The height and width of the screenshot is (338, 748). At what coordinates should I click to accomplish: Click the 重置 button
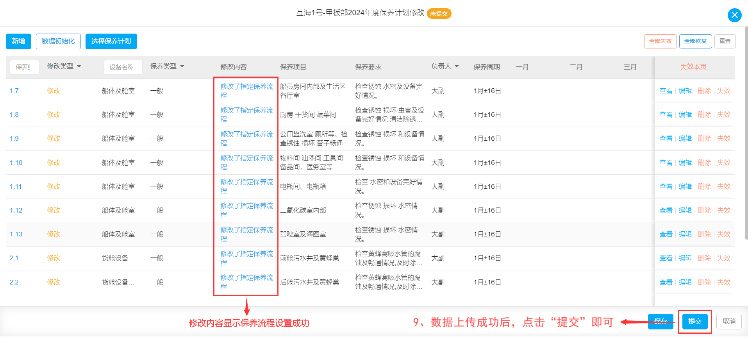tap(725, 41)
